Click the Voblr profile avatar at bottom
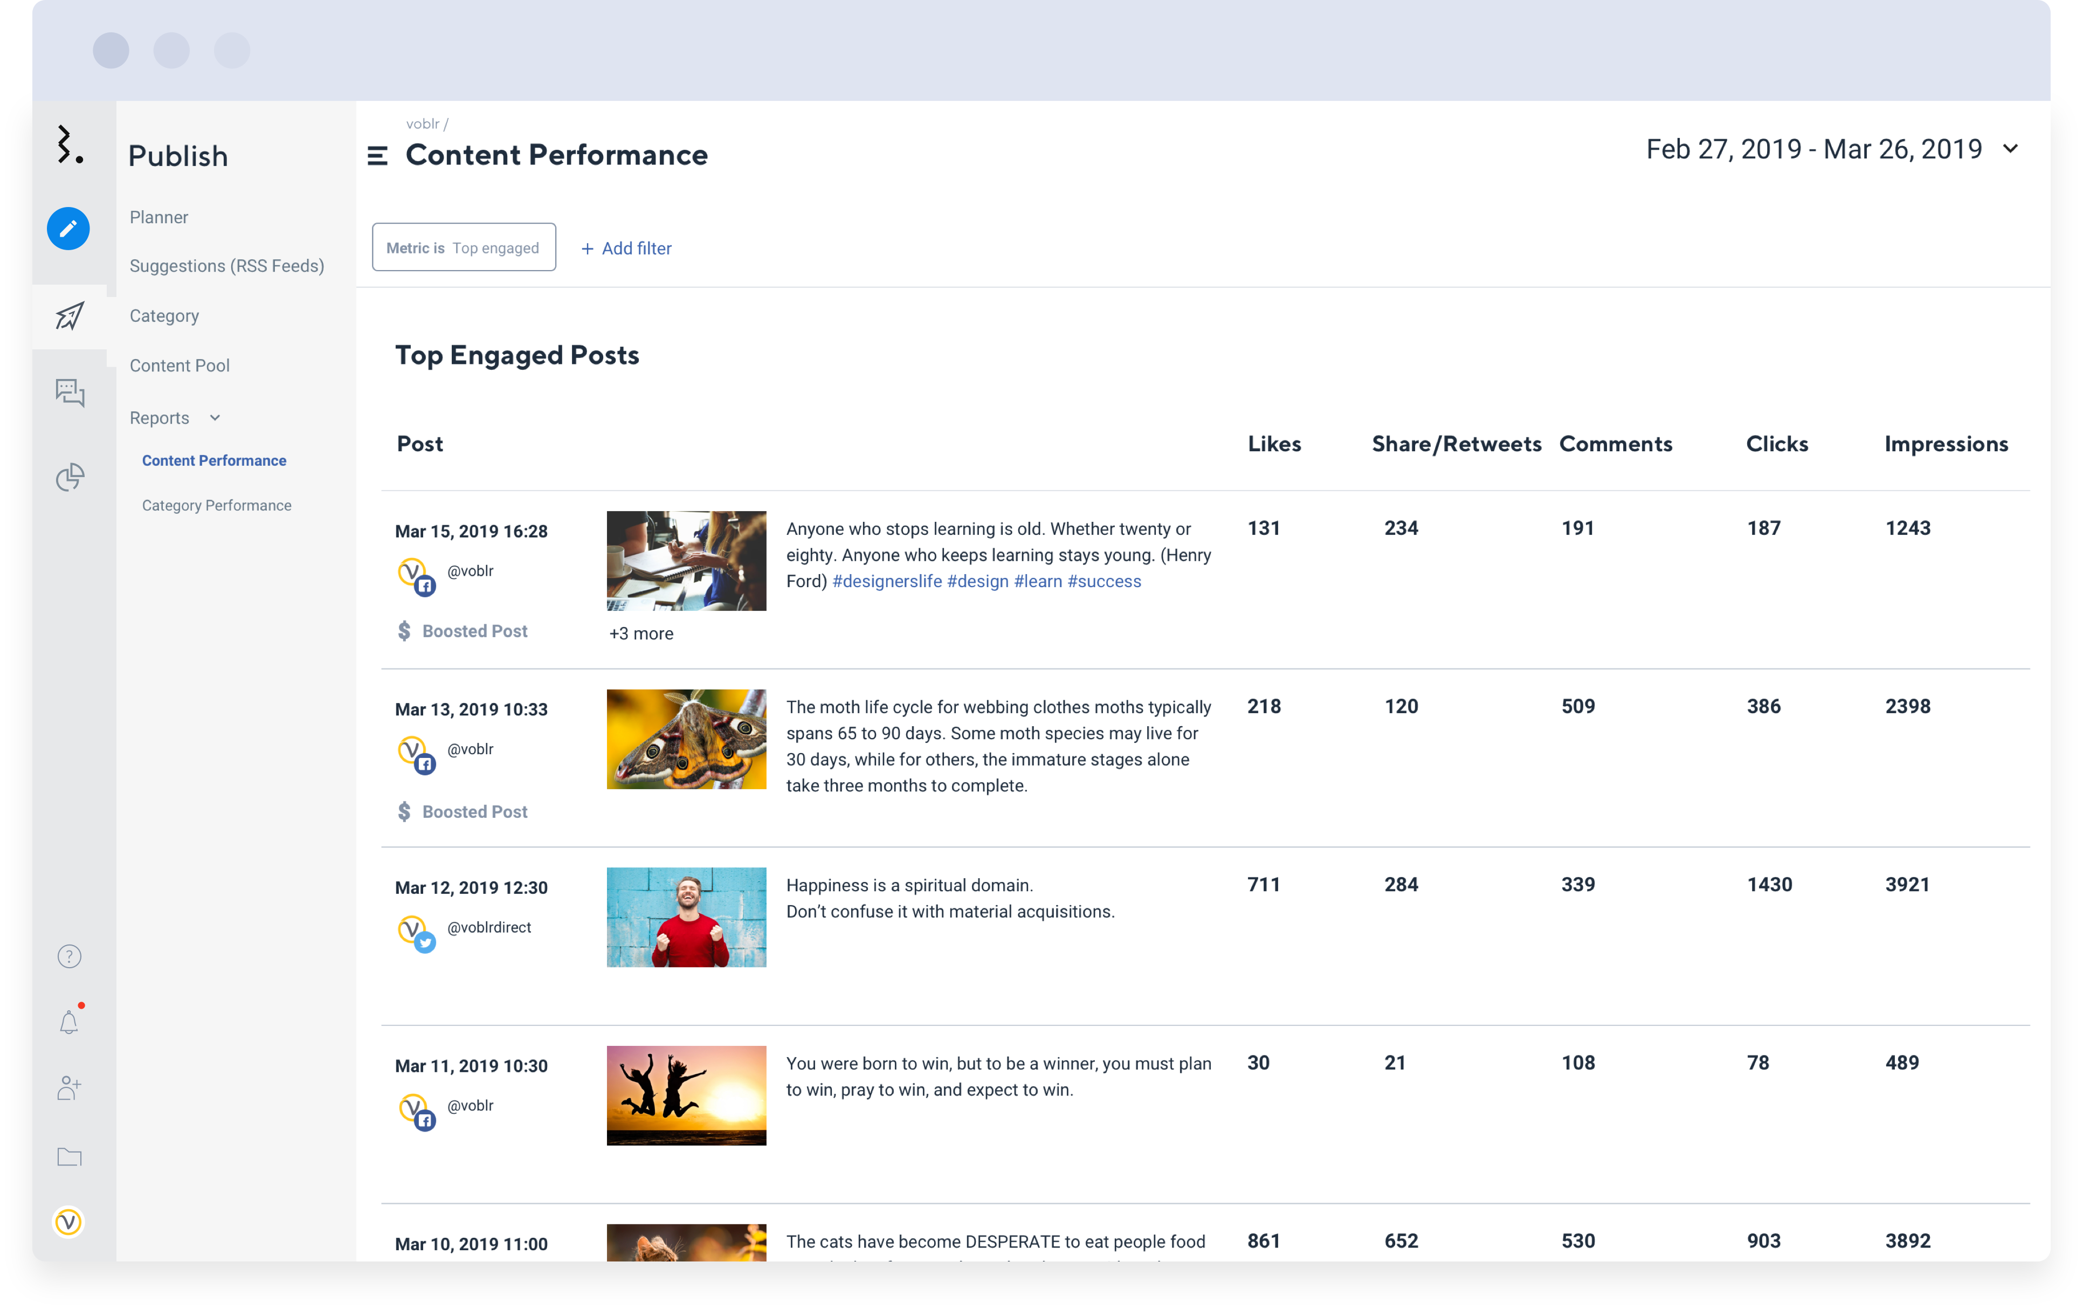 coord(68,1222)
